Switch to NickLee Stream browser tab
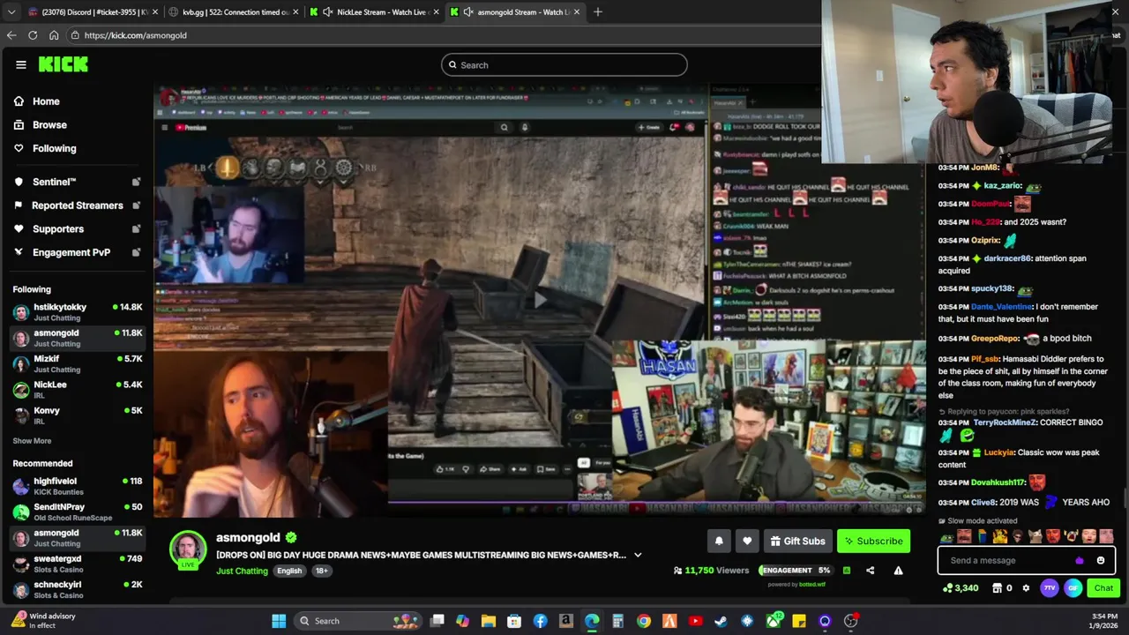 [372, 11]
